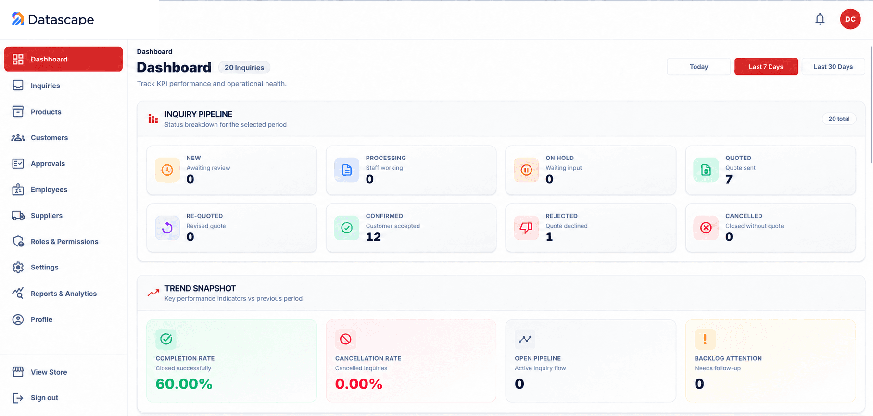Click the Trend Snapshot arrow icon
The width and height of the screenshot is (873, 416).
pos(153,293)
